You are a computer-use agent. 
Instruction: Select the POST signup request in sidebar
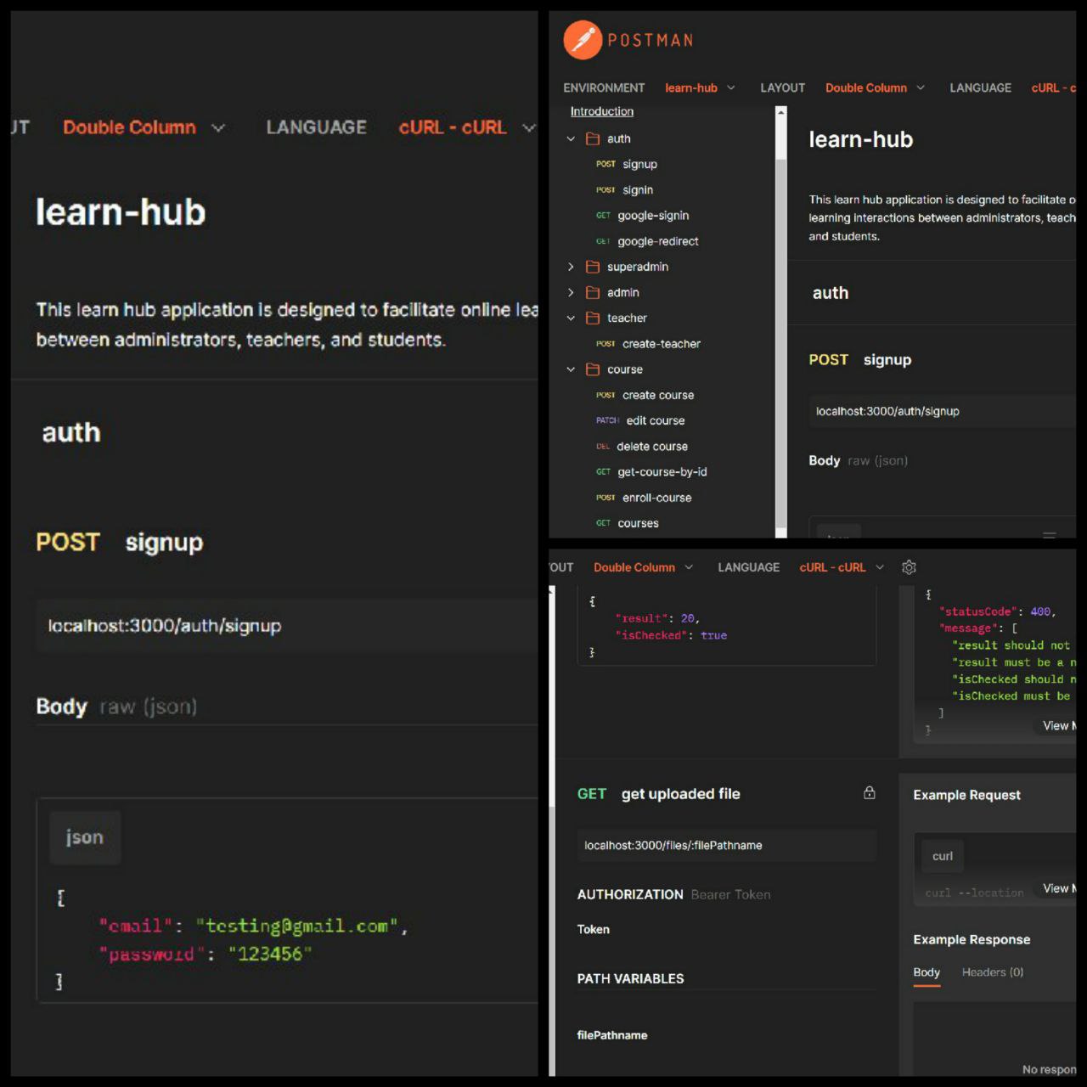click(x=627, y=164)
